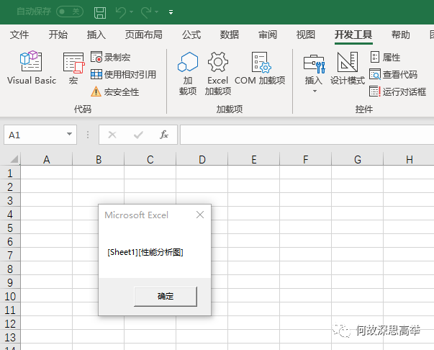Save the workbook with the floppy icon
The image size is (434, 350).
[x=100, y=12]
